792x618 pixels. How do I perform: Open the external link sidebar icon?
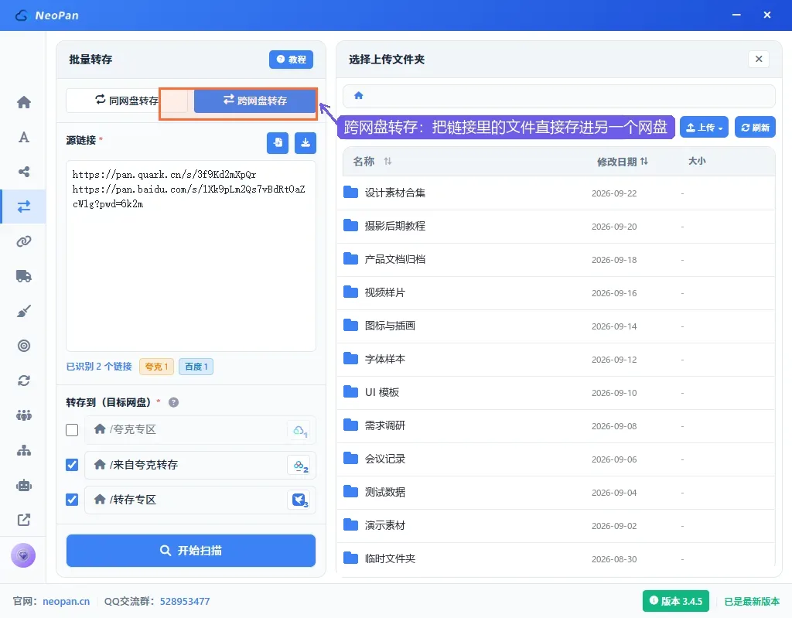point(24,520)
